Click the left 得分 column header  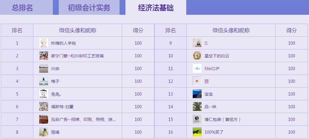[x=138, y=30]
